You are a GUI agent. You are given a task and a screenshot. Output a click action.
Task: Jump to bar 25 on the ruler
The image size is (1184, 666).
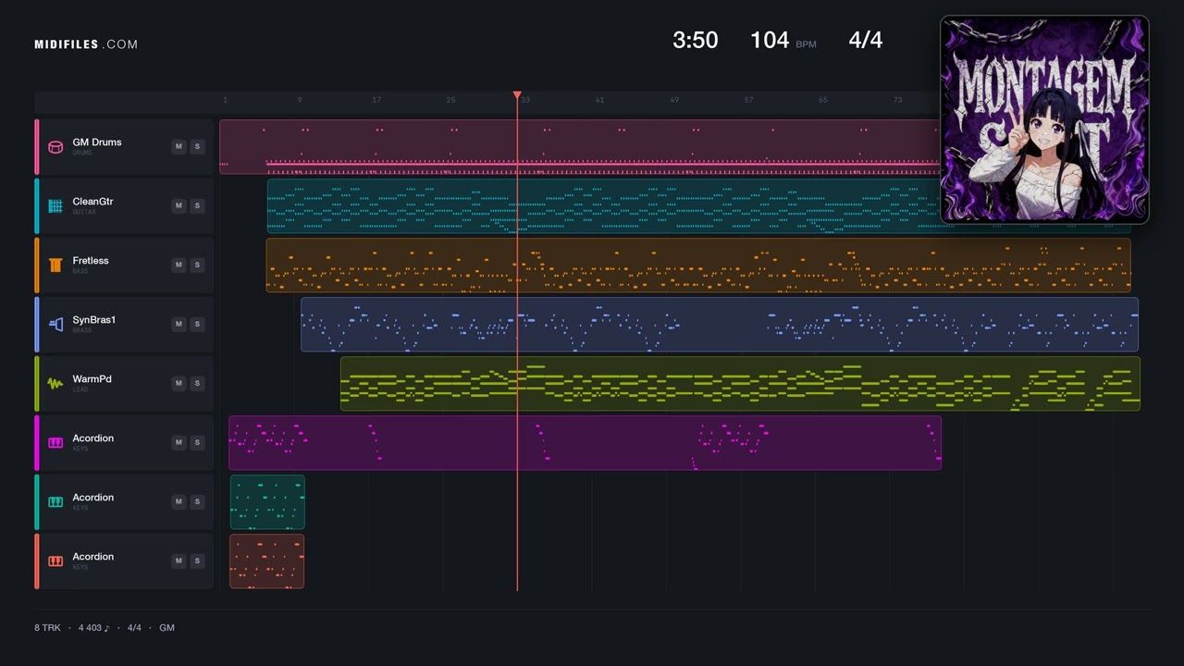(x=450, y=100)
